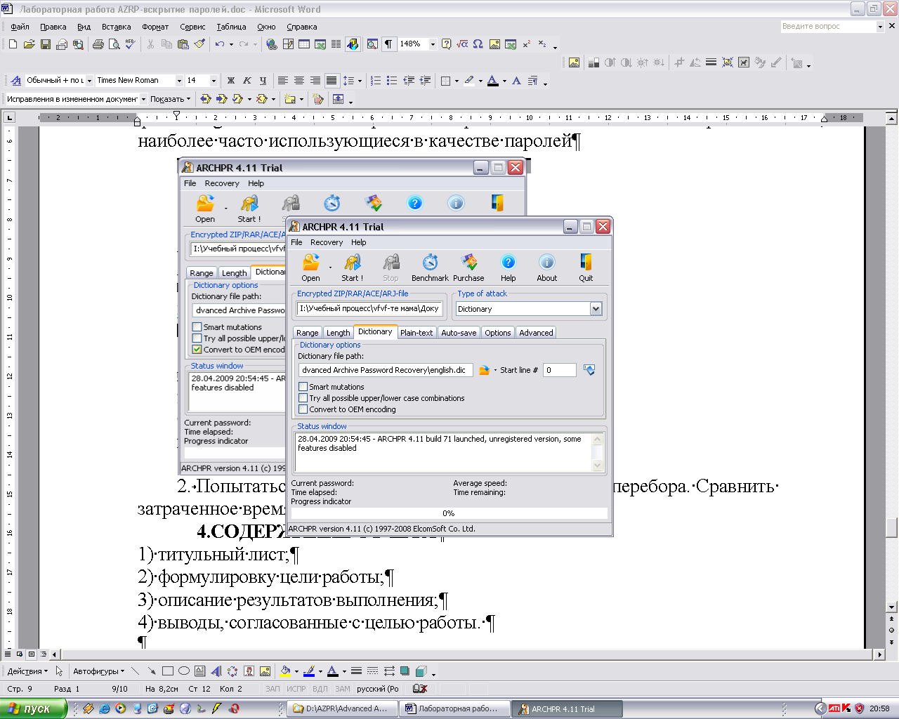Print the document using printer icon

click(98, 44)
